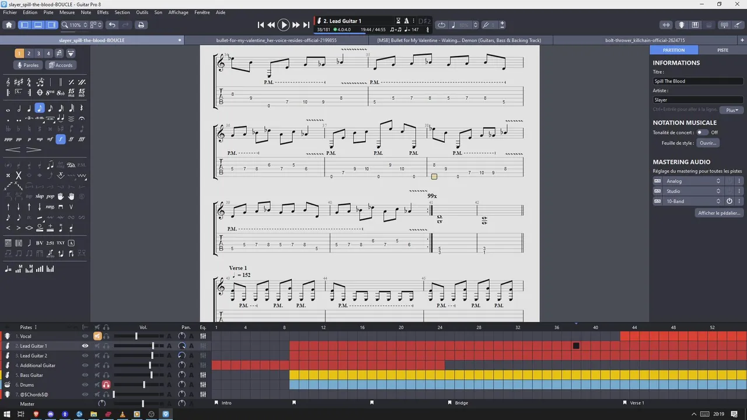Image resolution: width=747 pixels, height=420 pixels.
Task: Switch to the bolt-thrower_killchain document tab
Action: tap(645, 41)
